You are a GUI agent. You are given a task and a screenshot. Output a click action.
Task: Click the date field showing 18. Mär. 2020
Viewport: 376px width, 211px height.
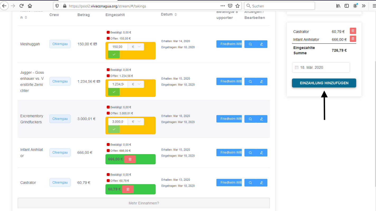(x=321, y=67)
